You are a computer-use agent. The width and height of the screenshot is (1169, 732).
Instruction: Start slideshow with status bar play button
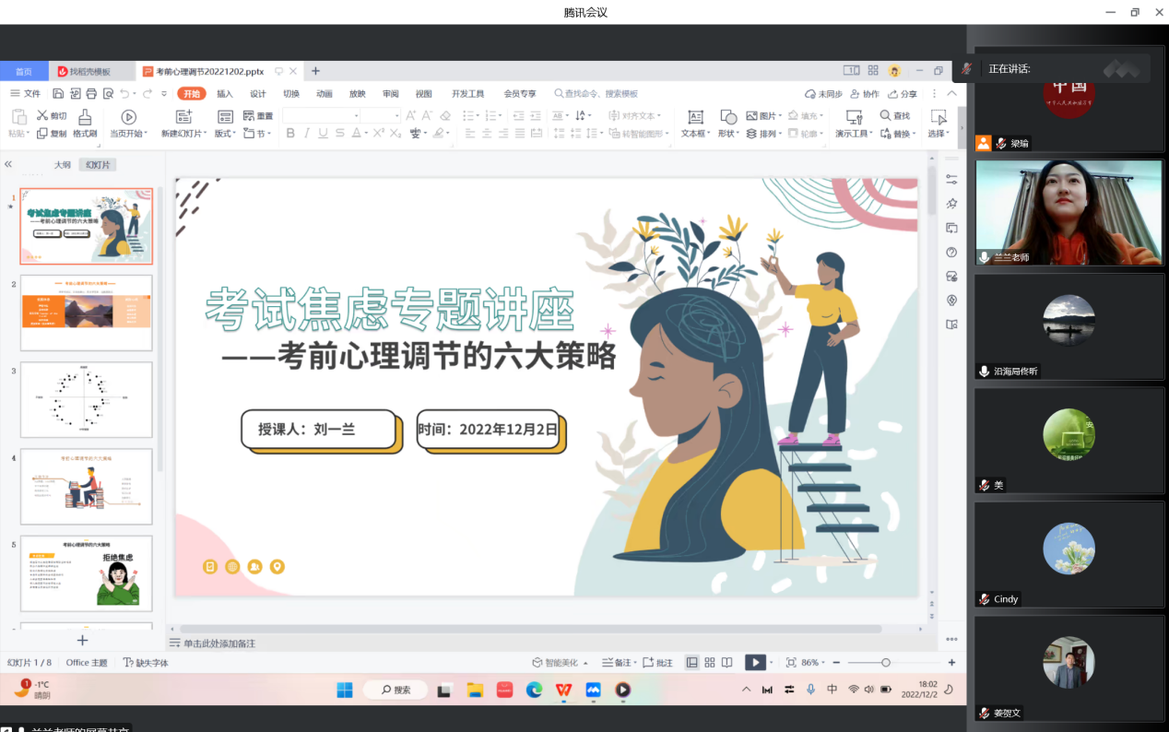[753, 663]
